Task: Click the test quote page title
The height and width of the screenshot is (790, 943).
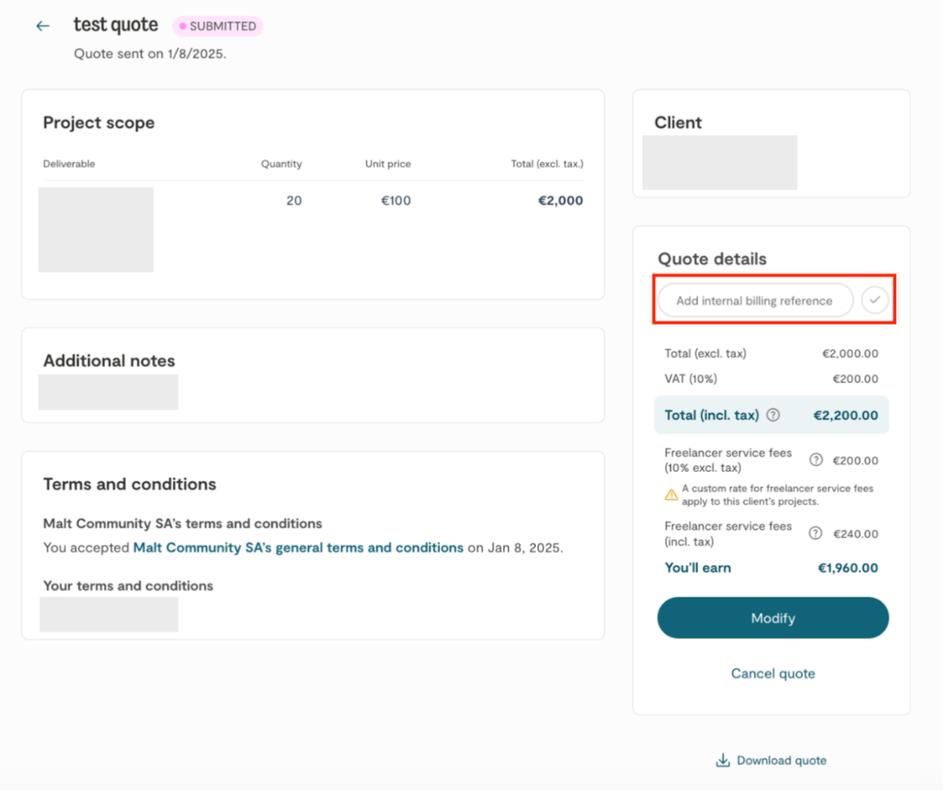Action: pyautogui.click(x=116, y=25)
